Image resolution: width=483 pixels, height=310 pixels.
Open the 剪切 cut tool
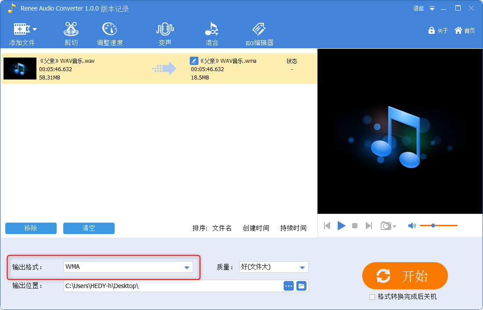coord(71,34)
